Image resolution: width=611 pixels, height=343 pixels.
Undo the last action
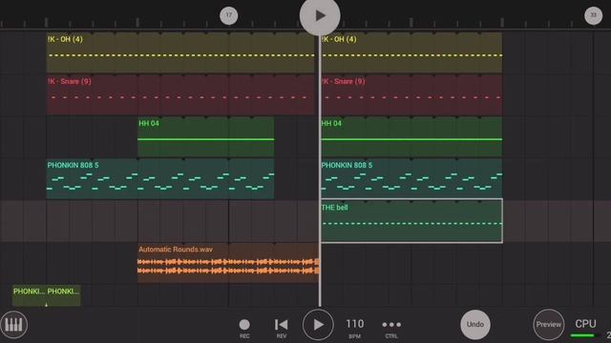click(x=475, y=324)
